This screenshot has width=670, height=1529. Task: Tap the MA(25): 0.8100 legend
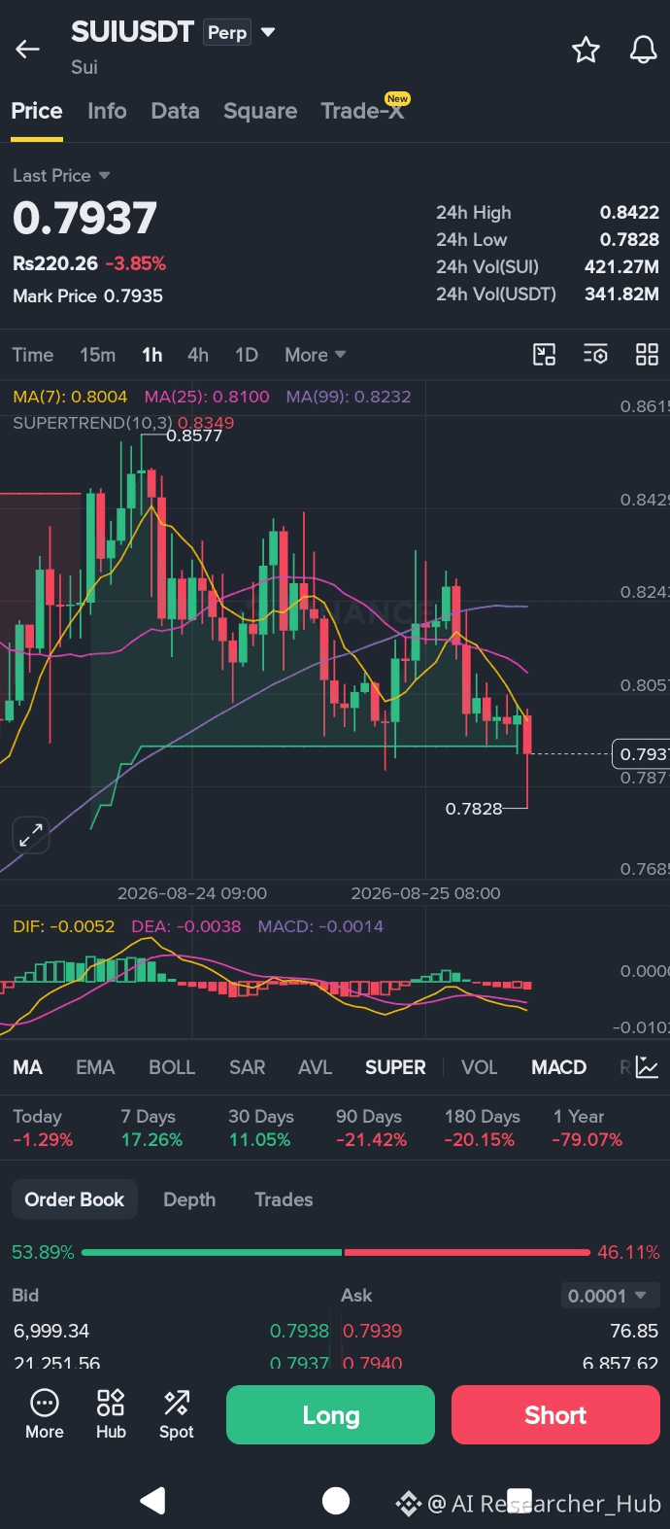pos(207,397)
